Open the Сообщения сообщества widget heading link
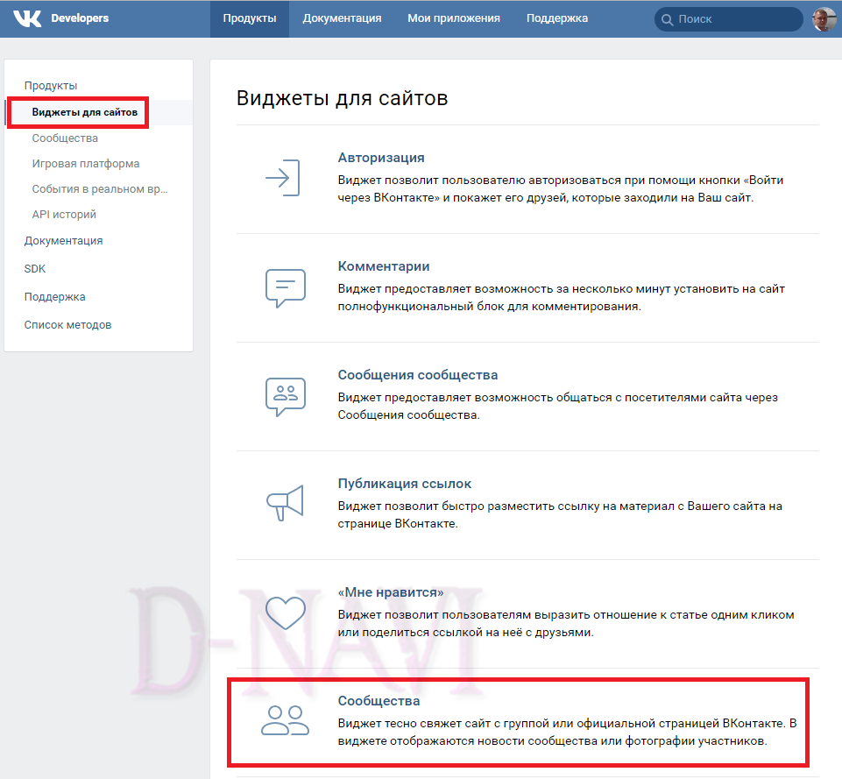This screenshot has height=779, width=842. (418, 375)
